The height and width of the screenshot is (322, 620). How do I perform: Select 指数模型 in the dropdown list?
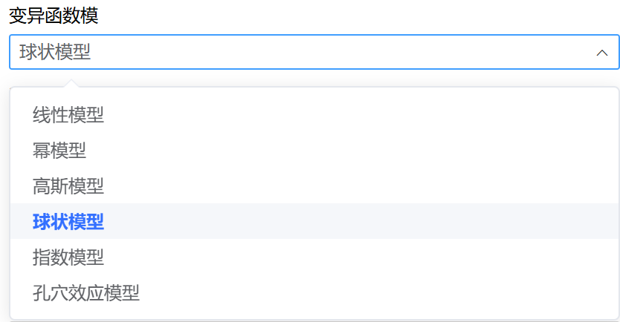(x=68, y=257)
